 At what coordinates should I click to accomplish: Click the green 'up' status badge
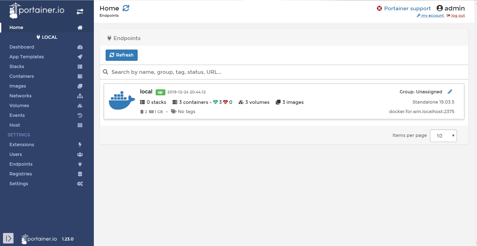point(160,92)
